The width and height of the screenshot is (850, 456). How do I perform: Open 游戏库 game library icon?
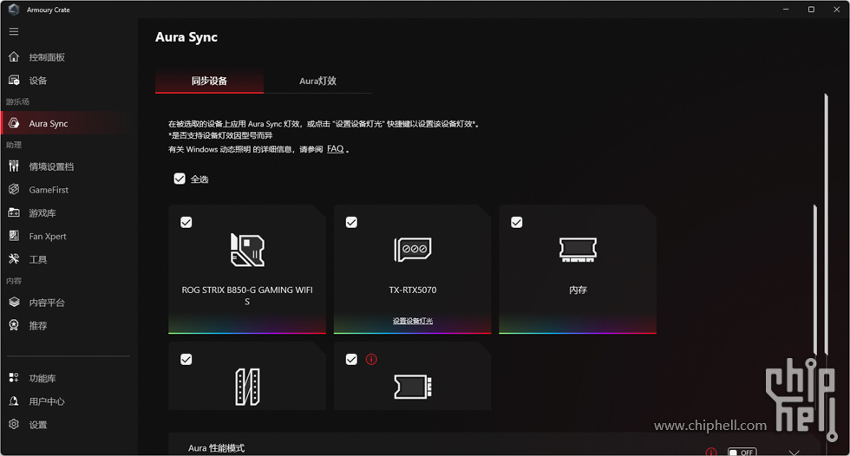click(14, 213)
